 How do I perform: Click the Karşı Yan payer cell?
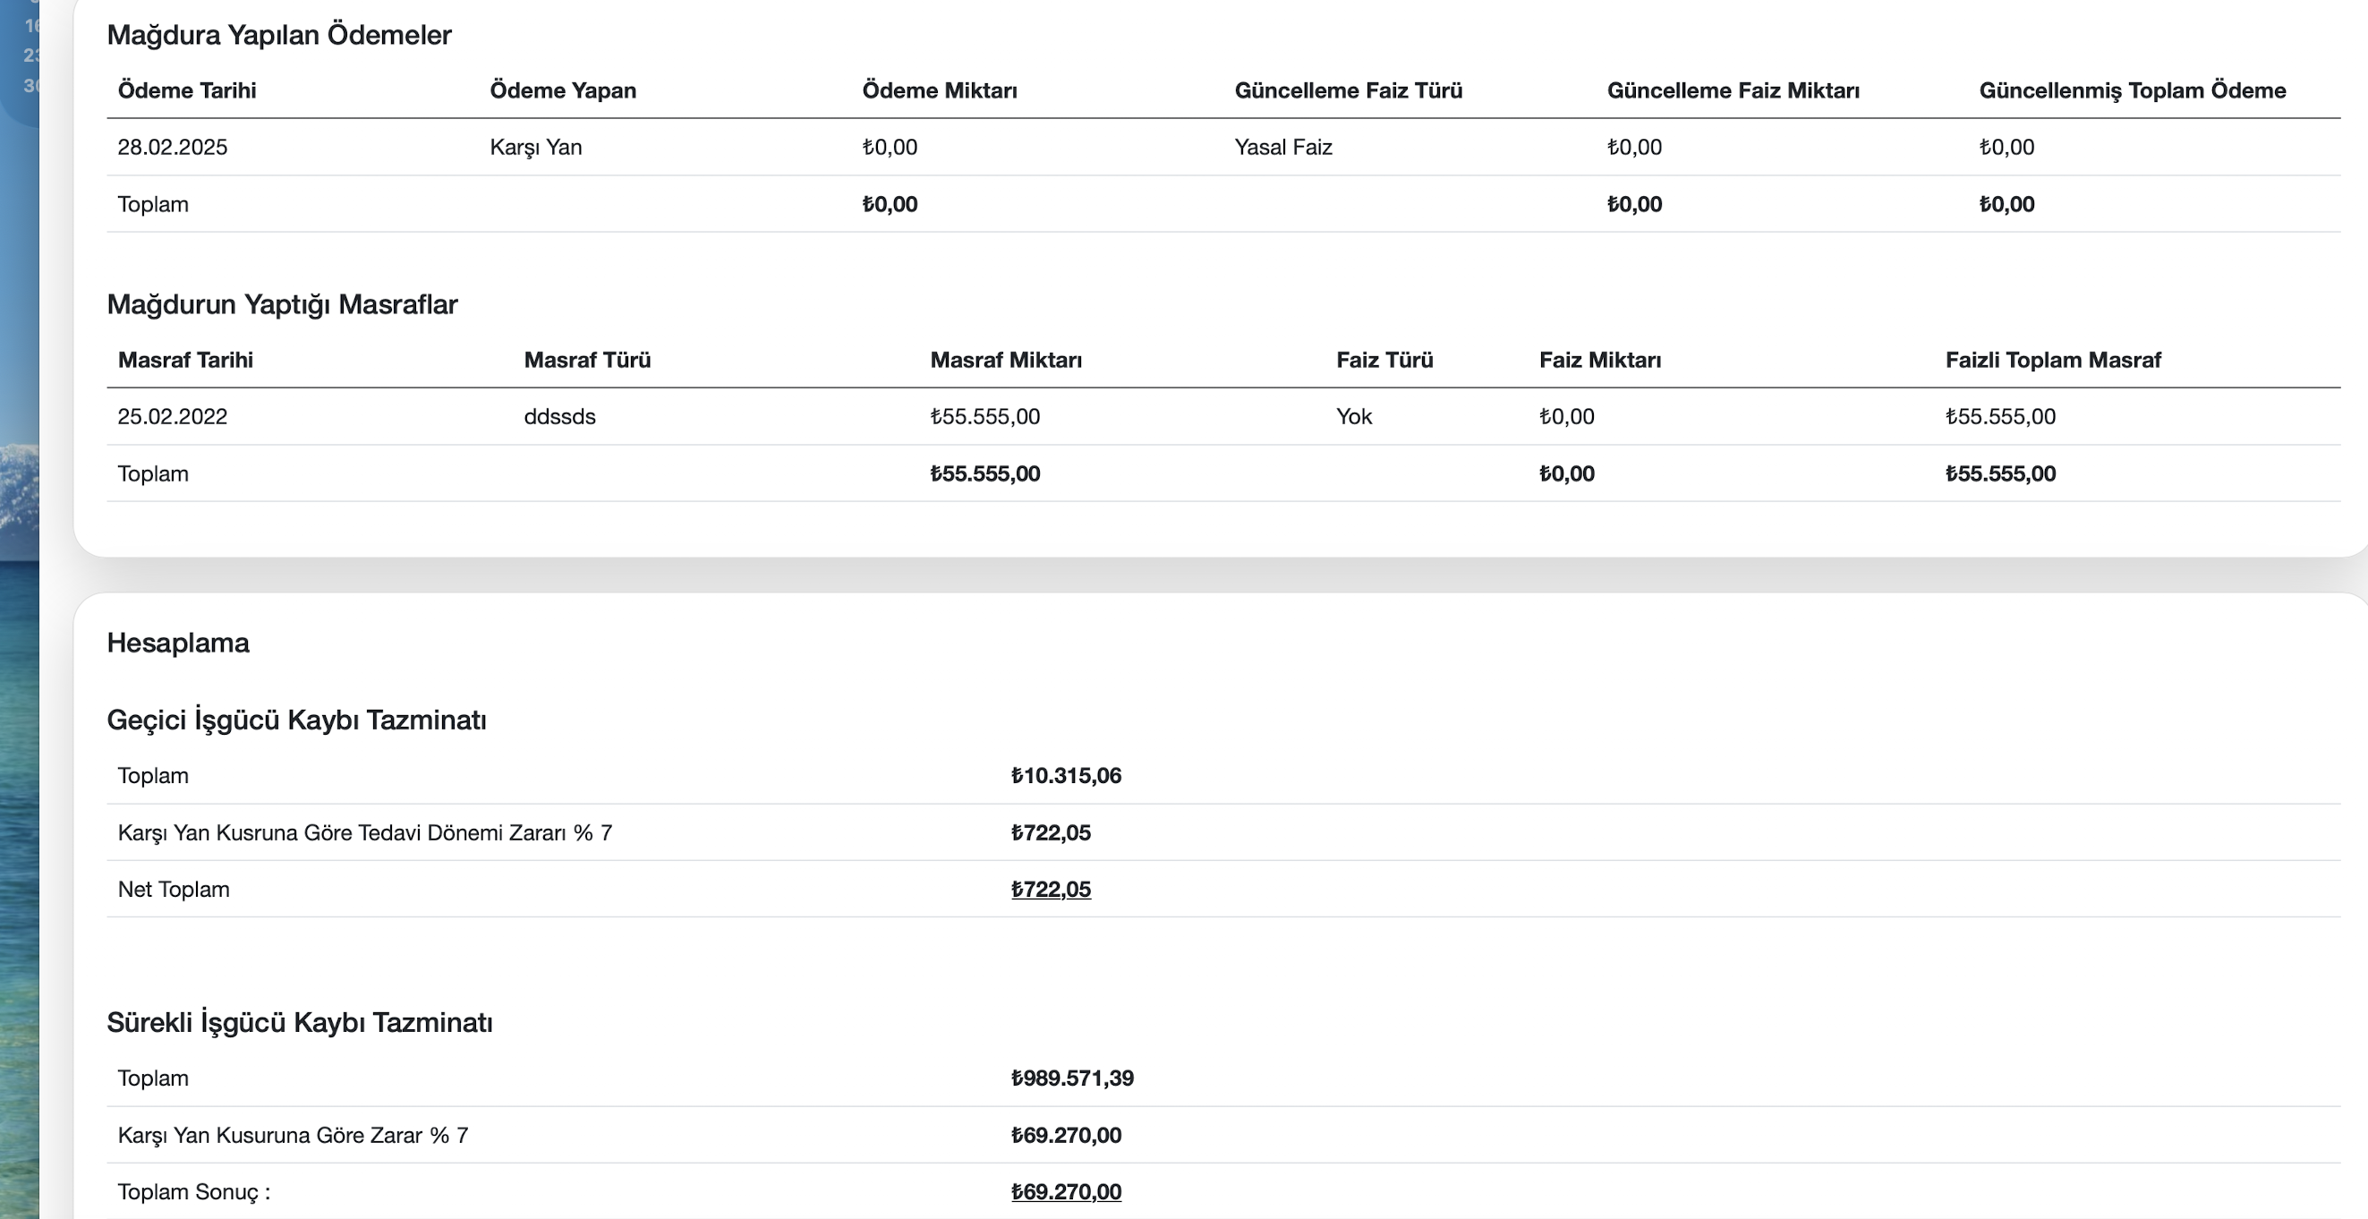tap(535, 147)
